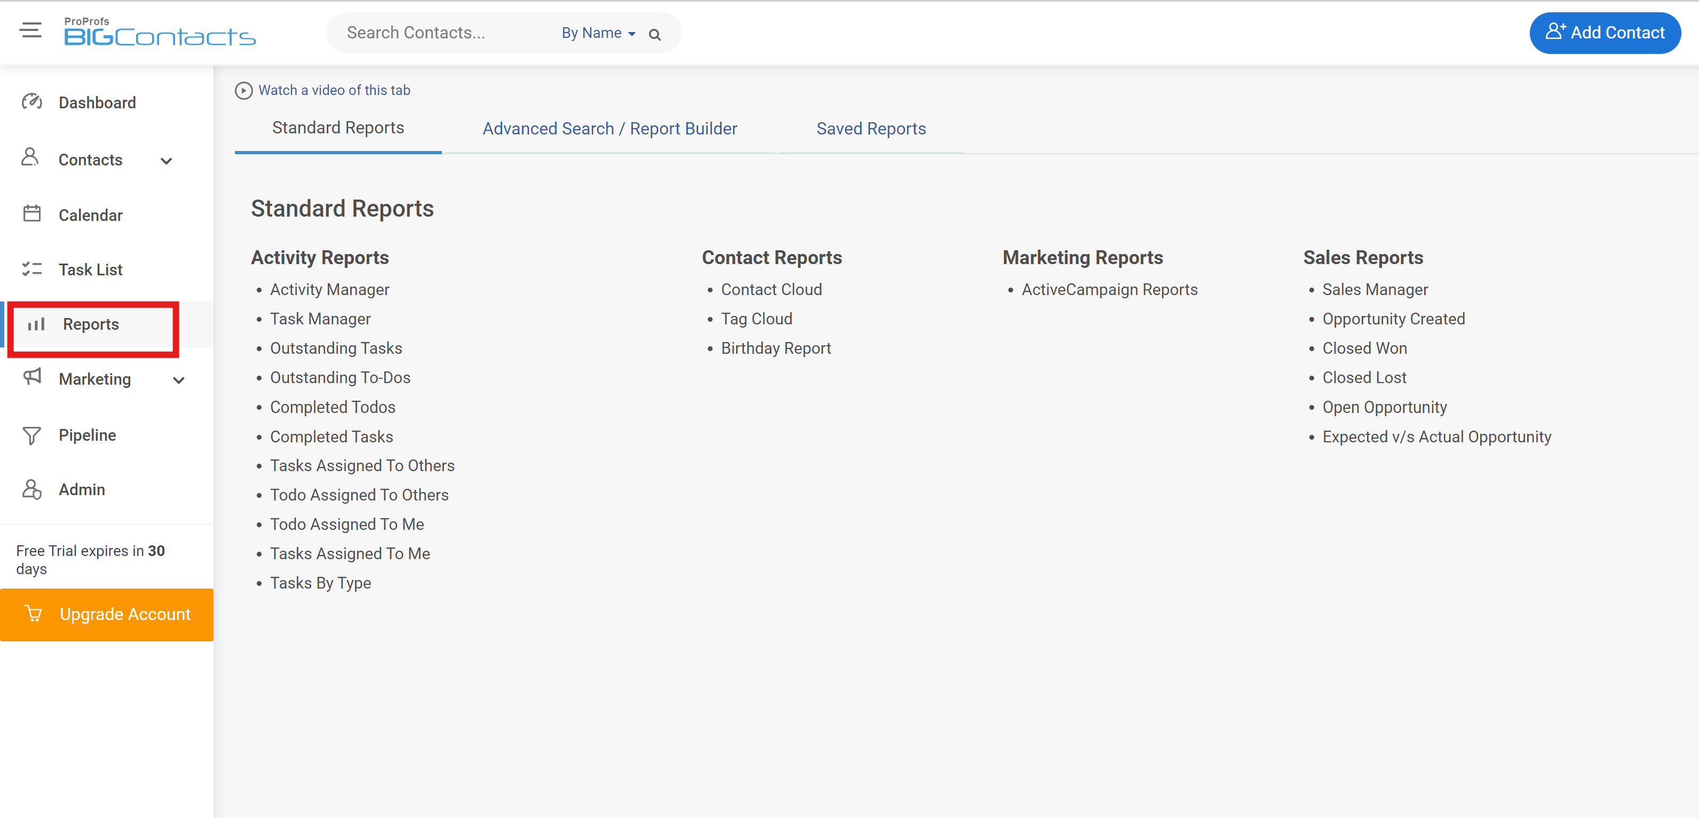
Task: Open the Activity Manager report link
Action: click(x=329, y=289)
